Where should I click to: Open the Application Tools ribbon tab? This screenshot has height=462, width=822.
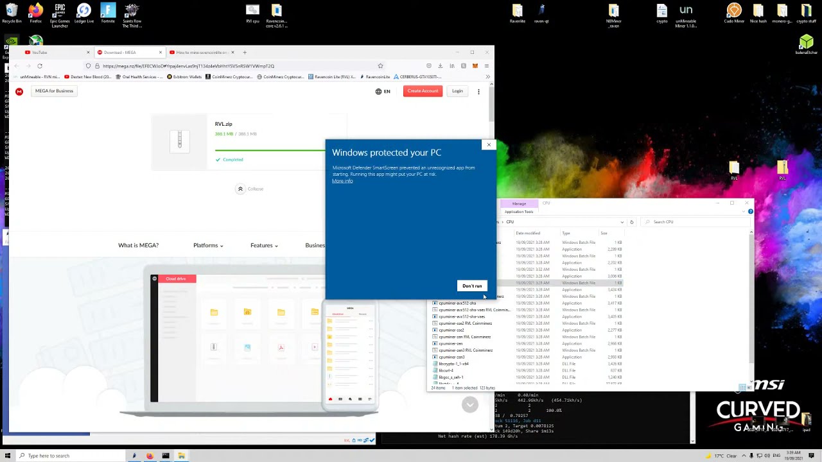pos(519,212)
